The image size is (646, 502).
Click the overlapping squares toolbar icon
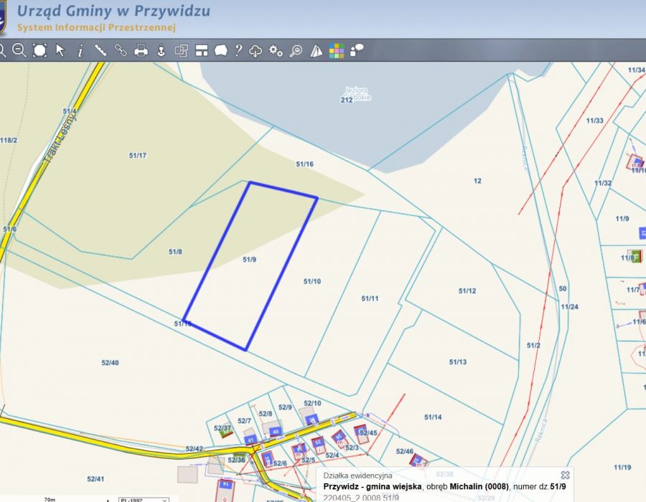tap(182, 50)
